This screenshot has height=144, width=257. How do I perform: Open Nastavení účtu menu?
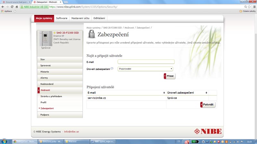[80, 18]
